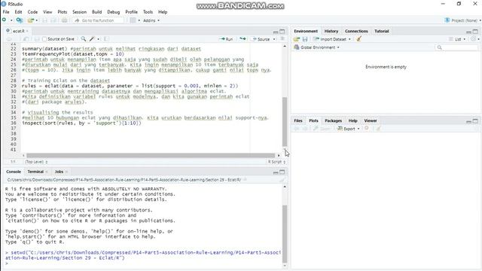Image resolution: width=482 pixels, height=271 pixels.
Task: Switch to the Jobs tab
Action: click(x=59, y=172)
